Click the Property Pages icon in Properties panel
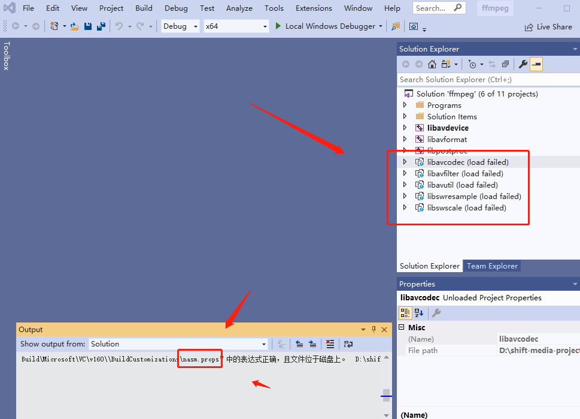Image resolution: width=580 pixels, height=419 pixels. (x=436, y=312)
